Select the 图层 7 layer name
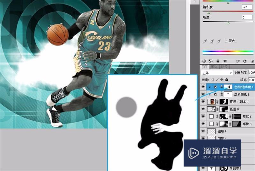The width and height of the screenshot is (255, 171). [x=222, y=131]
